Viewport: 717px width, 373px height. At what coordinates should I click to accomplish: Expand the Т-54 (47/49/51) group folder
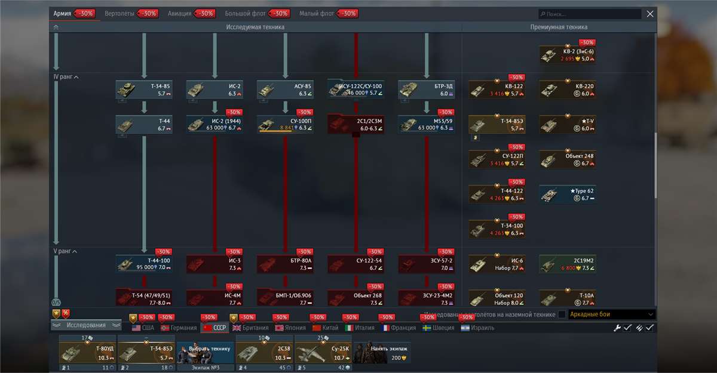click(x=144, y=298)
